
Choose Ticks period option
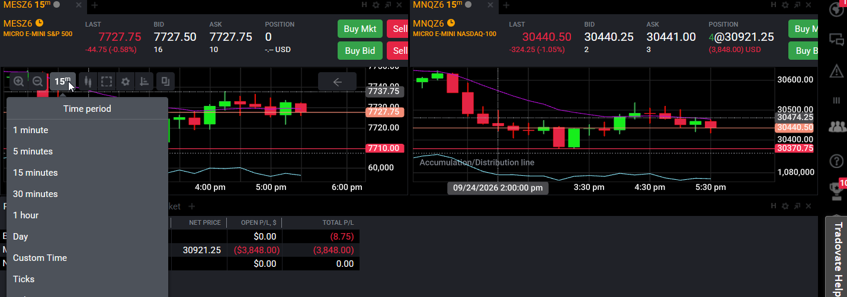point(87,279)
